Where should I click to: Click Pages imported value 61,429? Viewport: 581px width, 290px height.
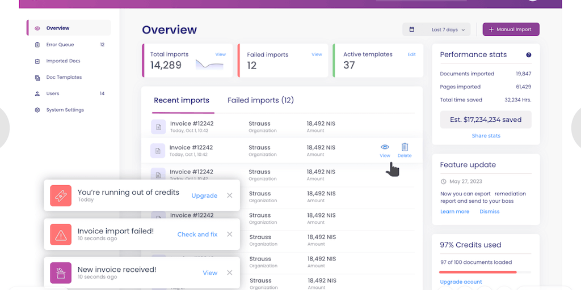pyautogui.click(x=524, y=87)
